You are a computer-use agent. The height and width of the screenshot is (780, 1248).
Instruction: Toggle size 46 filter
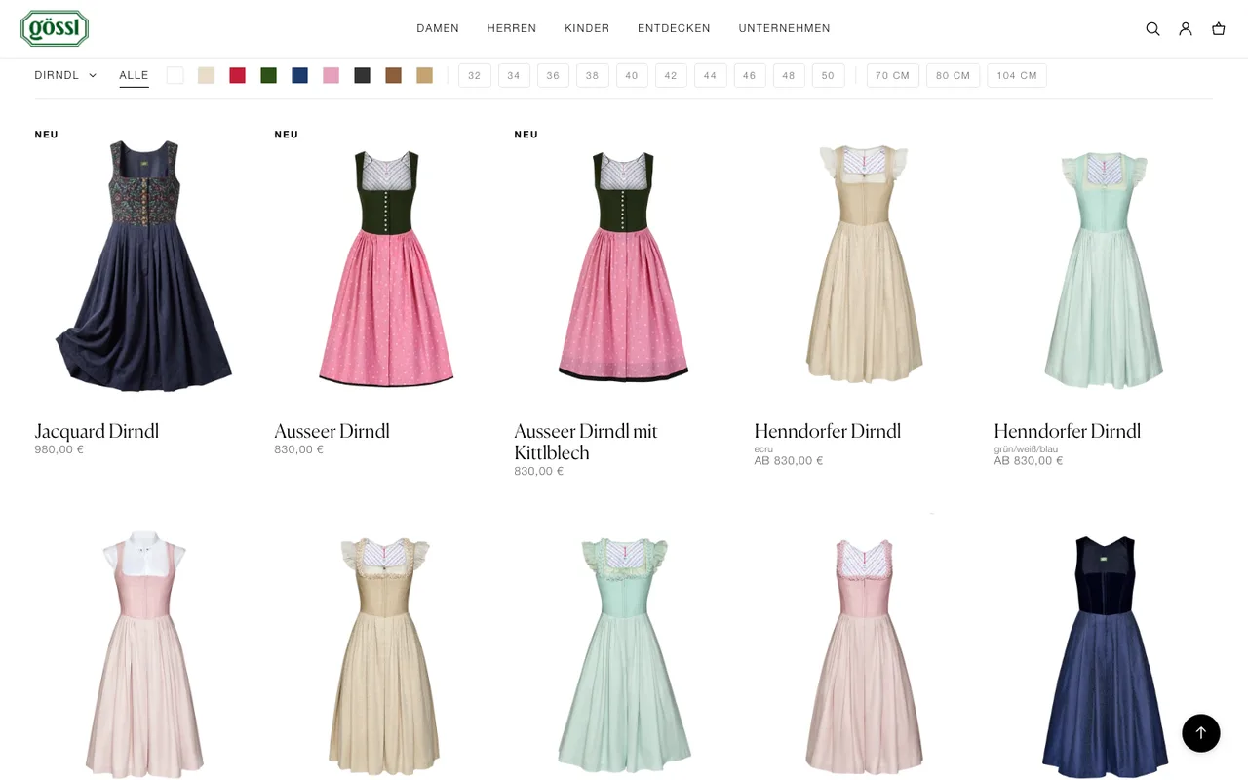click(x=750, y=75)
